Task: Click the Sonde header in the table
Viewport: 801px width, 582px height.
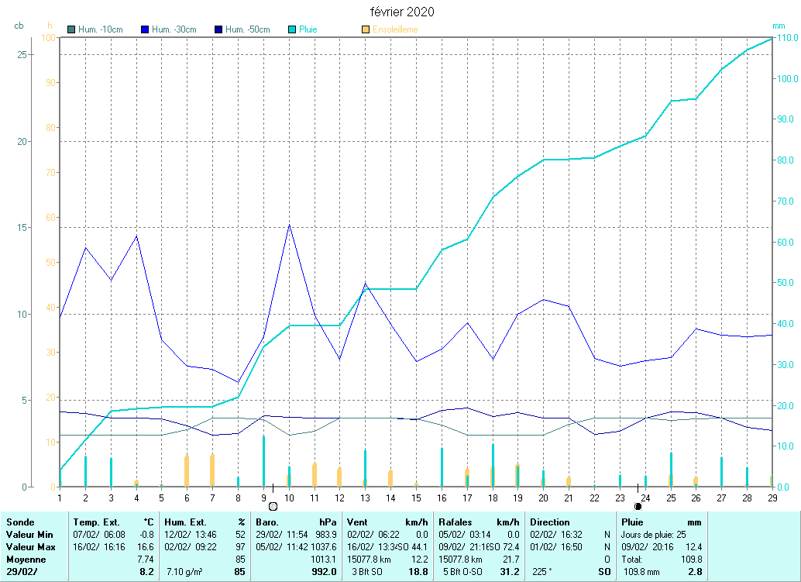Action: click(x=19, y=522)
